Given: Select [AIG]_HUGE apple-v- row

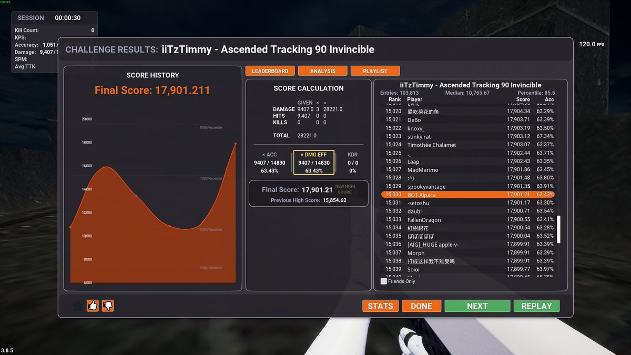Looking at the screenshot, I should tap(468, 245).
